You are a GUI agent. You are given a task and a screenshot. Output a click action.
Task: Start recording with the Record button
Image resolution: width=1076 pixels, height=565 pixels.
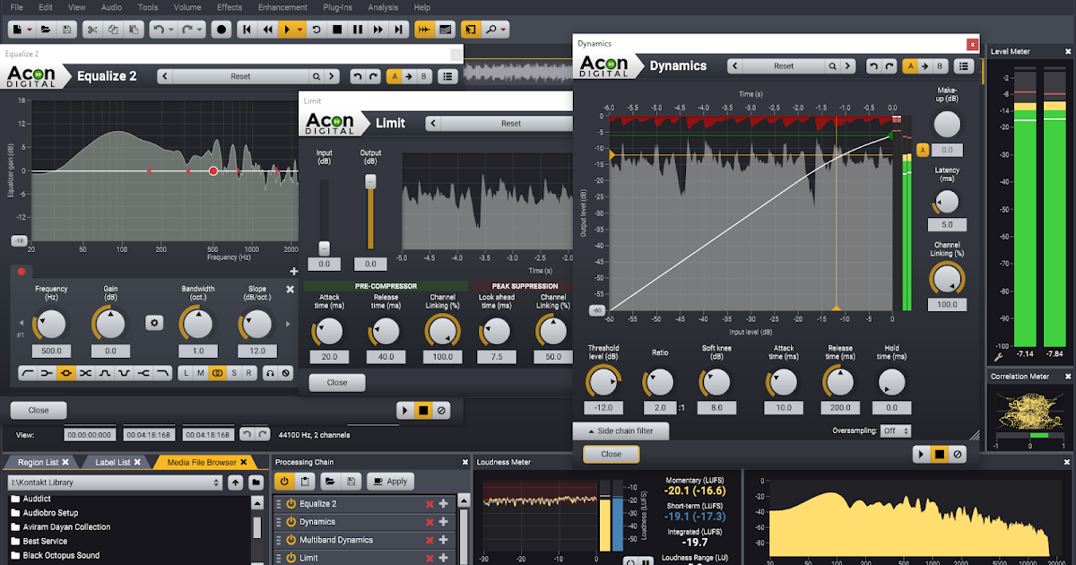(x=222, y=30)
